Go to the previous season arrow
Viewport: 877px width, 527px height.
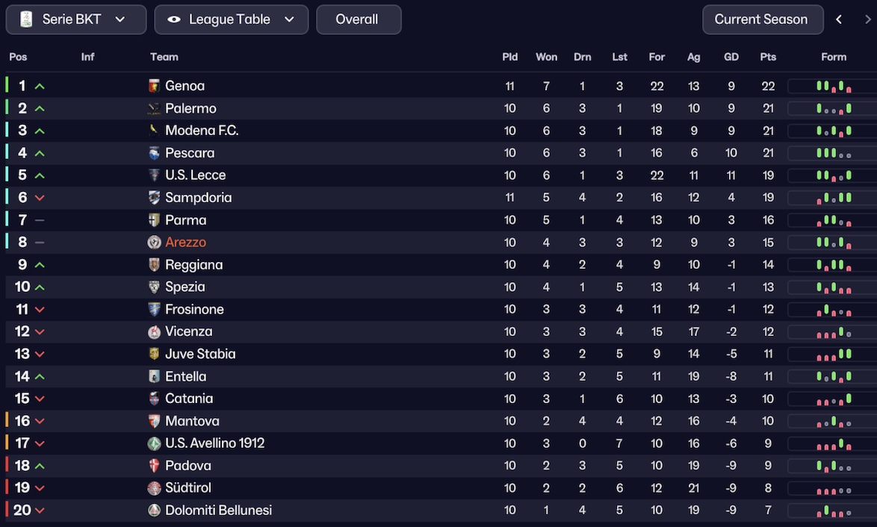point(839,19)
